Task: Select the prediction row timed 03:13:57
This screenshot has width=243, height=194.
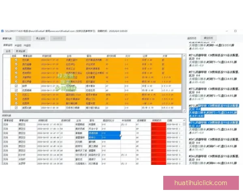Action: pyautogui.click(x=92, y=159)
